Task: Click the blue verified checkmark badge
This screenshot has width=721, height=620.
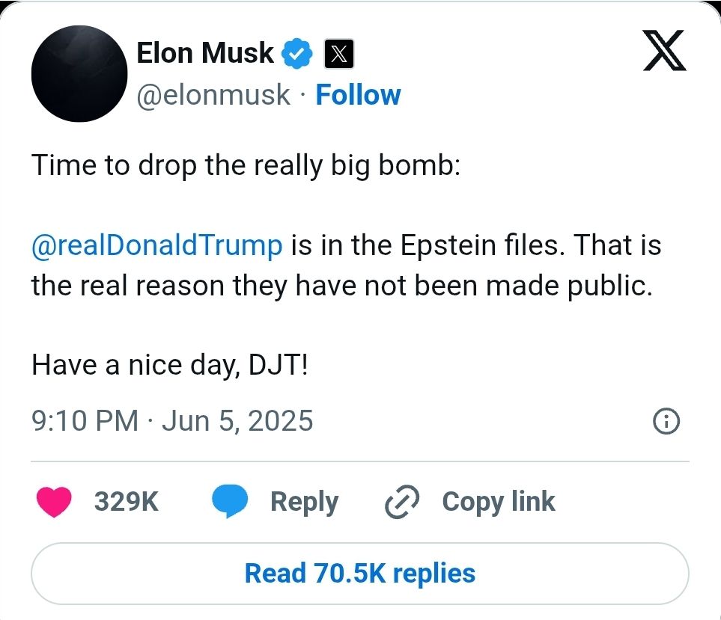Action: pyautogui.click(x=296, y=54)
